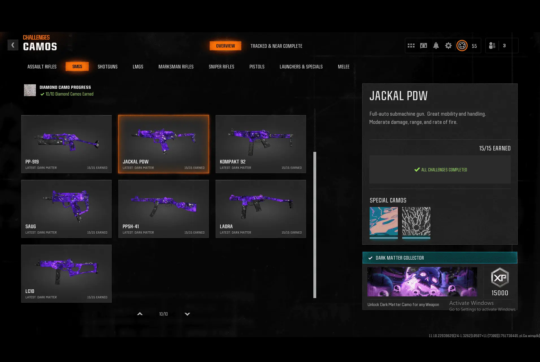Select the Jackal PDW weapon card
This screenshot has width=540, height=362.
tap(164, 144)
